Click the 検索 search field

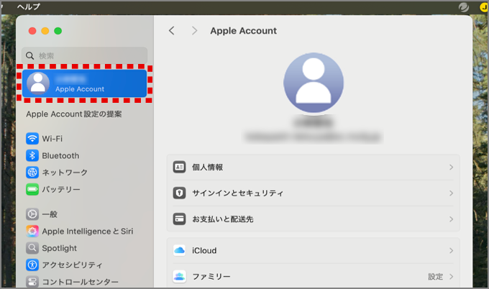85,55
